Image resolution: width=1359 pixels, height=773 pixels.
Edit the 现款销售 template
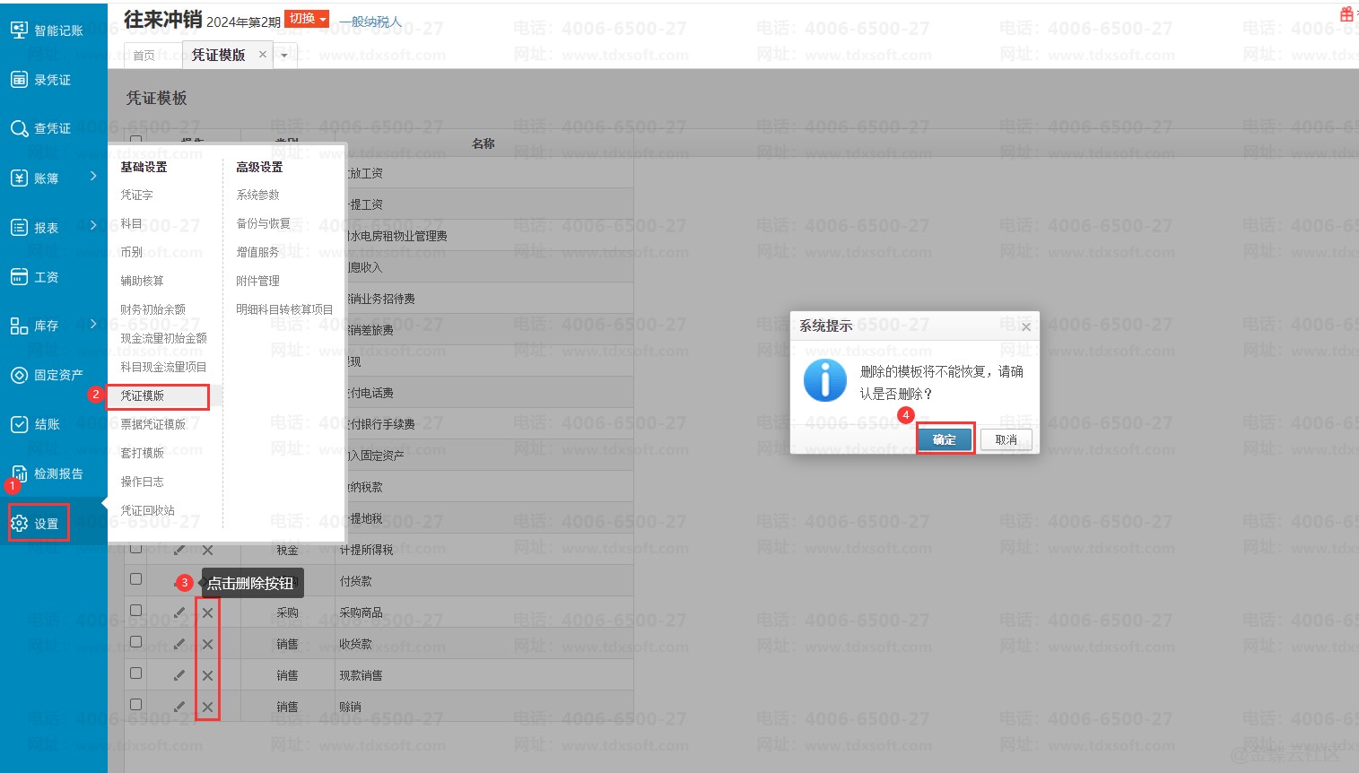[x=179, y=675]
